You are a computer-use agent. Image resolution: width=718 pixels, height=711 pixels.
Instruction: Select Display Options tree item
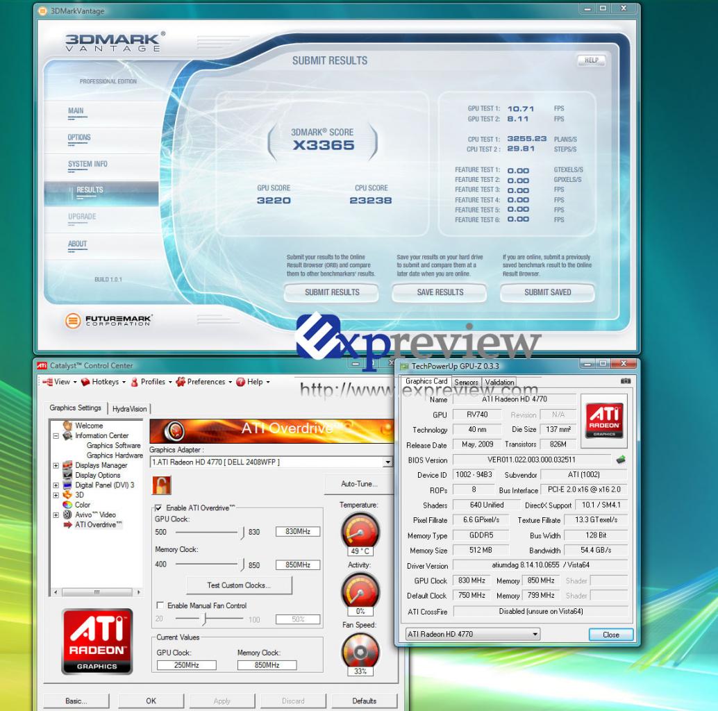pos(97,475)
